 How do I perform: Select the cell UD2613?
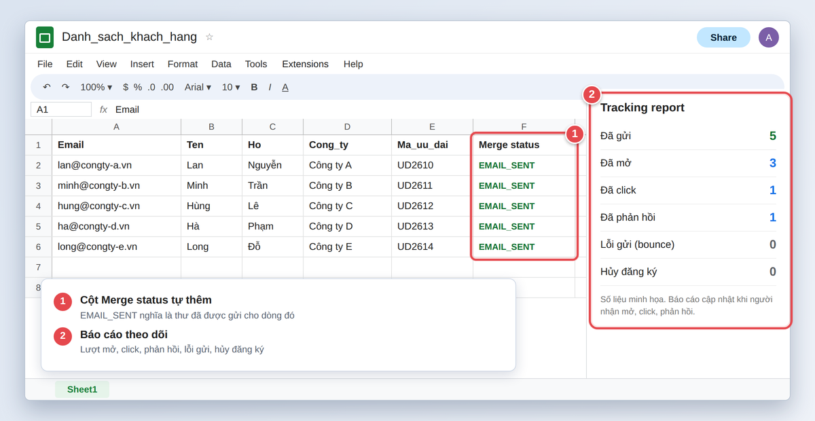click(x=433, y=226)
